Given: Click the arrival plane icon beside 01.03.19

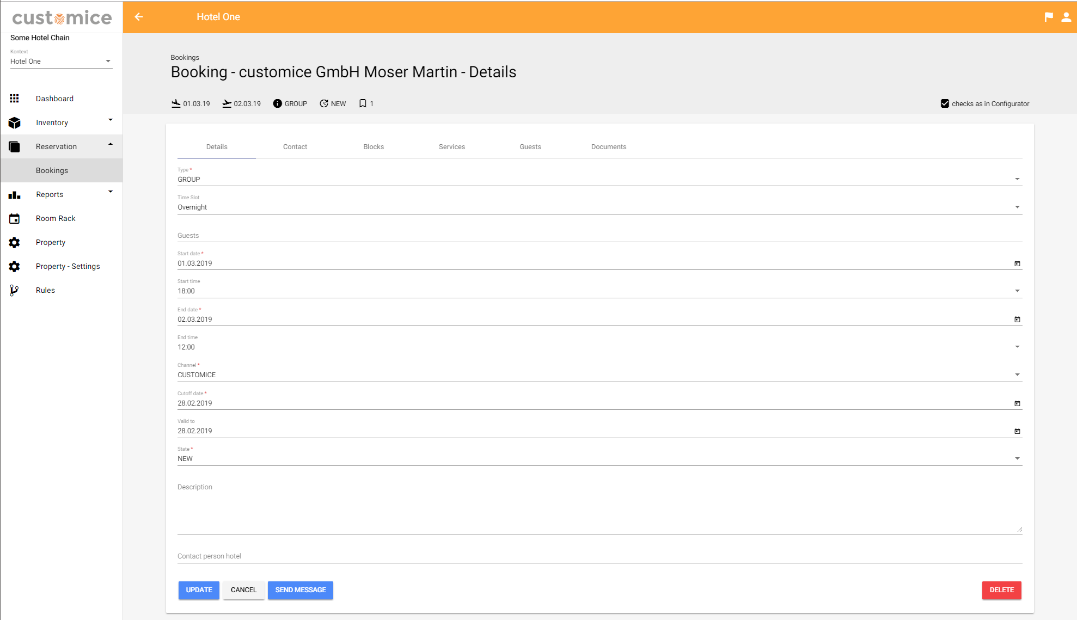Looking at the screenshot, I should coord(176,103).
